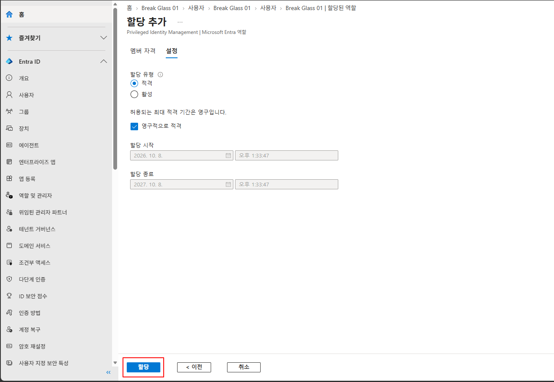Click the Entra ID diamond icon
Screen dimensions: 554x382
tap(9, 62)
